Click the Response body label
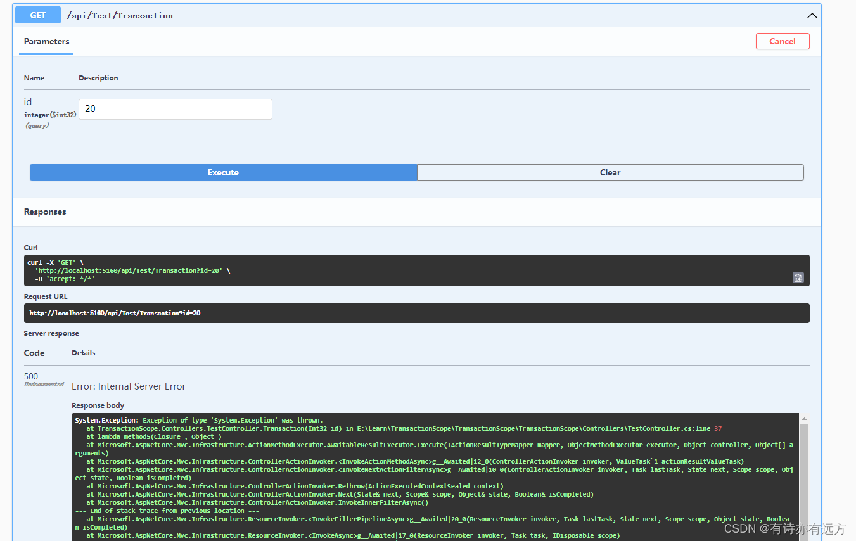The image size is (856, 541). click(x=98, y=405)
